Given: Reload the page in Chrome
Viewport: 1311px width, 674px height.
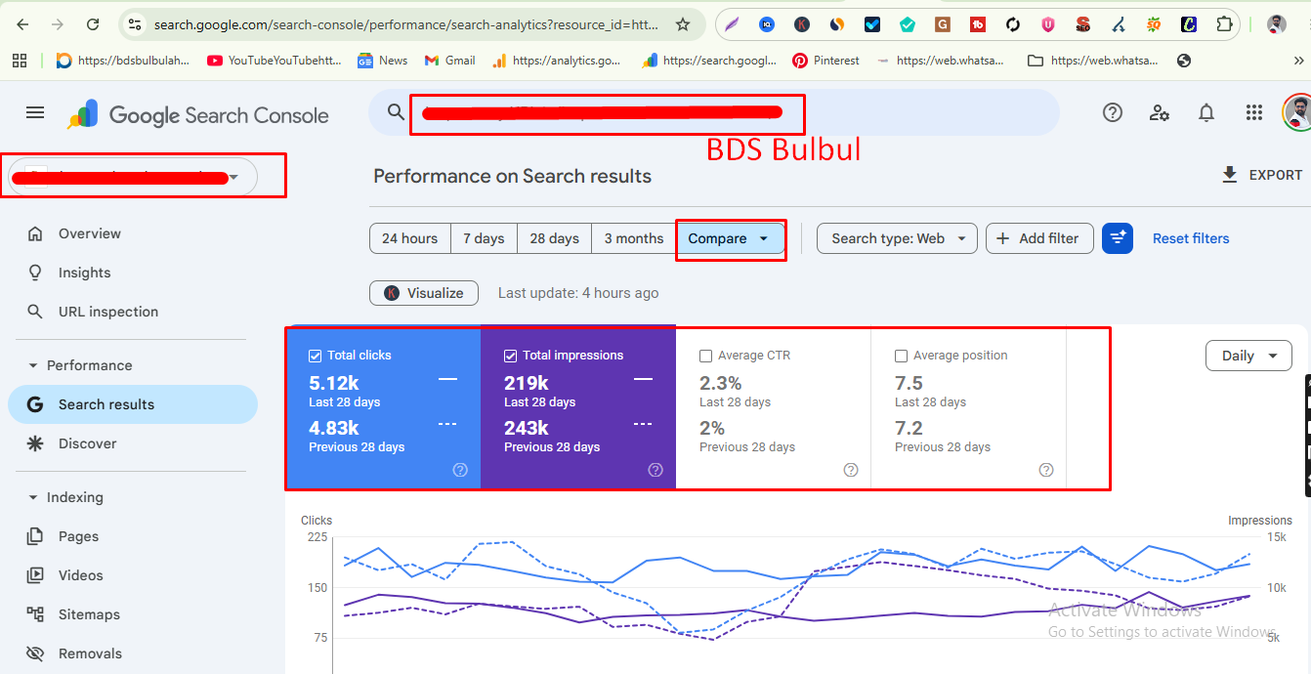Looking at the screenshot, I should [x=92, y=24].
